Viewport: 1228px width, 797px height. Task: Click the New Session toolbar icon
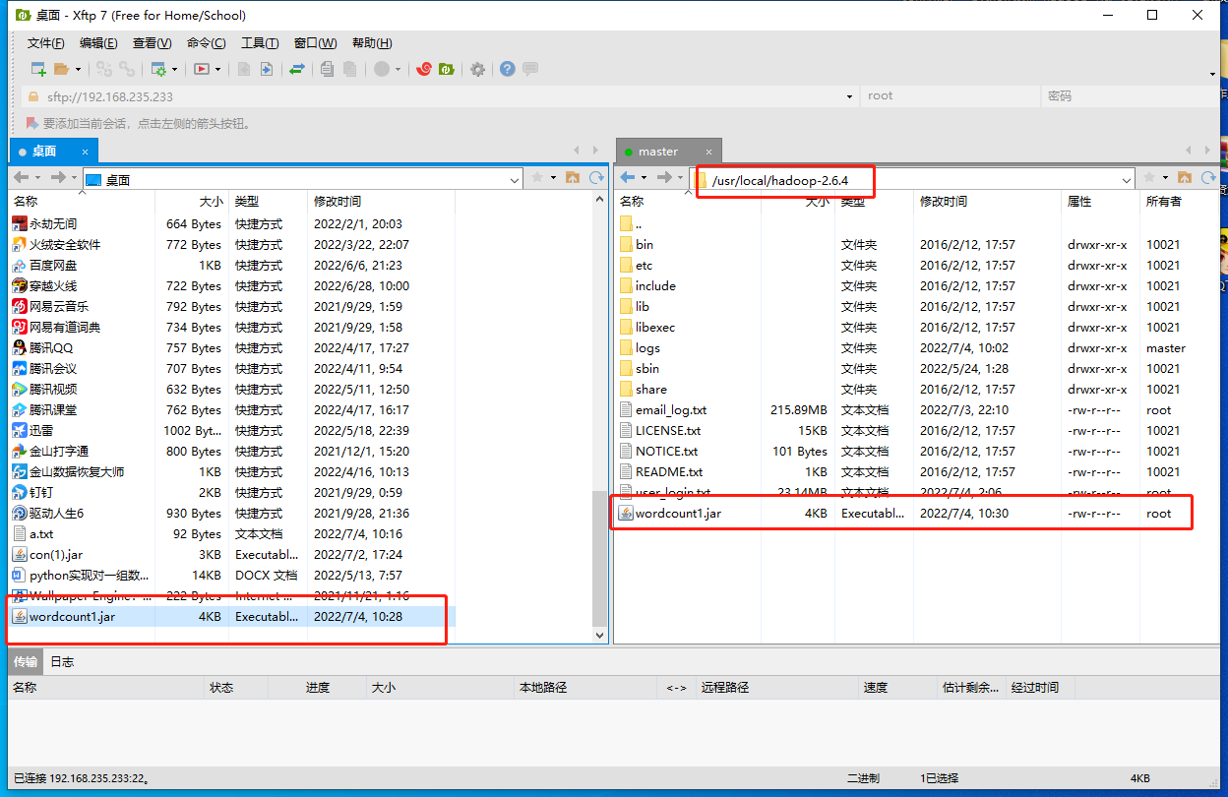pyautogui.click(x=39, y=69)
